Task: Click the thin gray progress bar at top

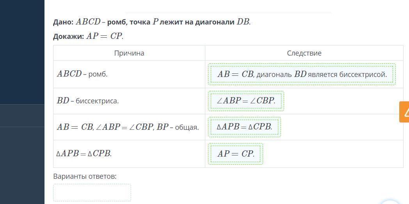Action: (x=228, y=12)
